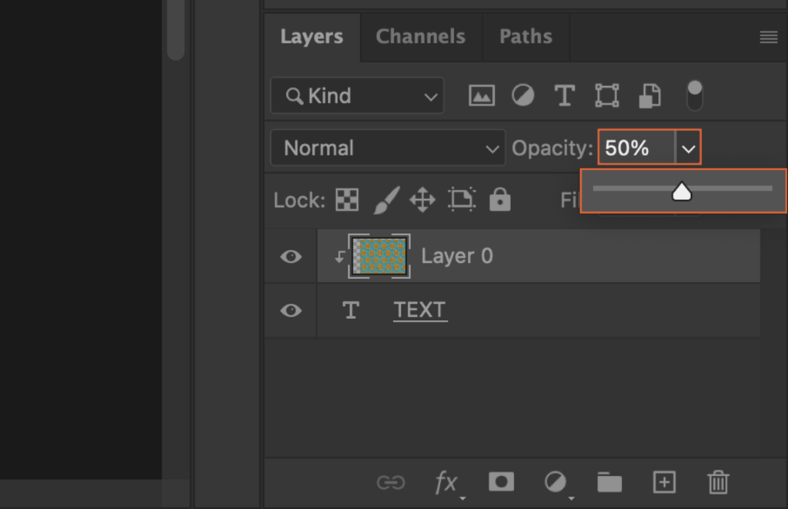Toggle Layer 0 visibility eye

pyautogui.click(x=290, y=256)
